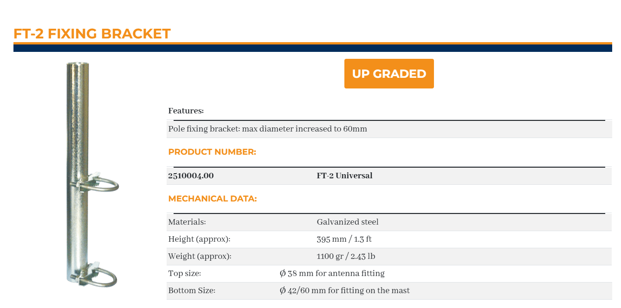Screen dimensions: 621x308
Task: Click the Weight (approx) label
Action: pyautogui.click(x=200, y=256)
